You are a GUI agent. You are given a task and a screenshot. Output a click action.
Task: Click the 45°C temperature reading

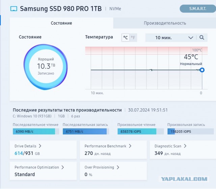pos(191,57)
